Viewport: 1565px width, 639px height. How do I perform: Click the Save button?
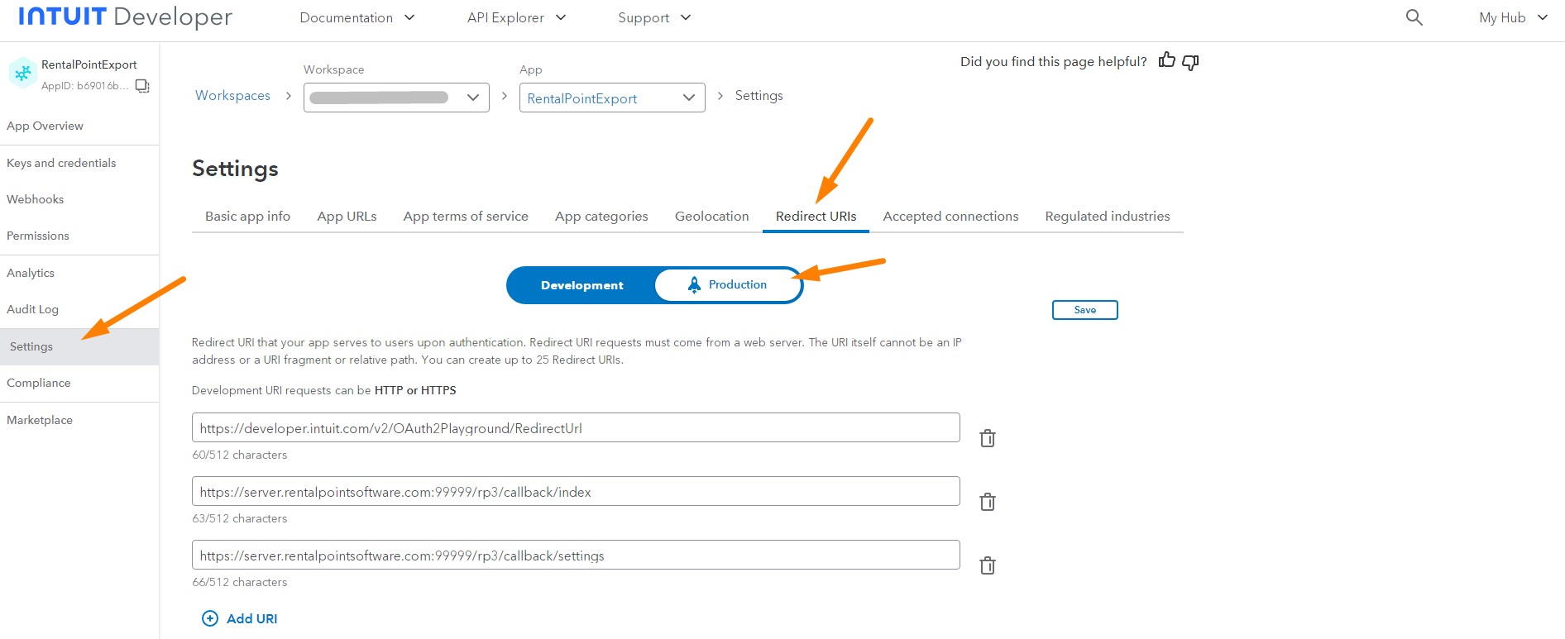pos(1084,310)
